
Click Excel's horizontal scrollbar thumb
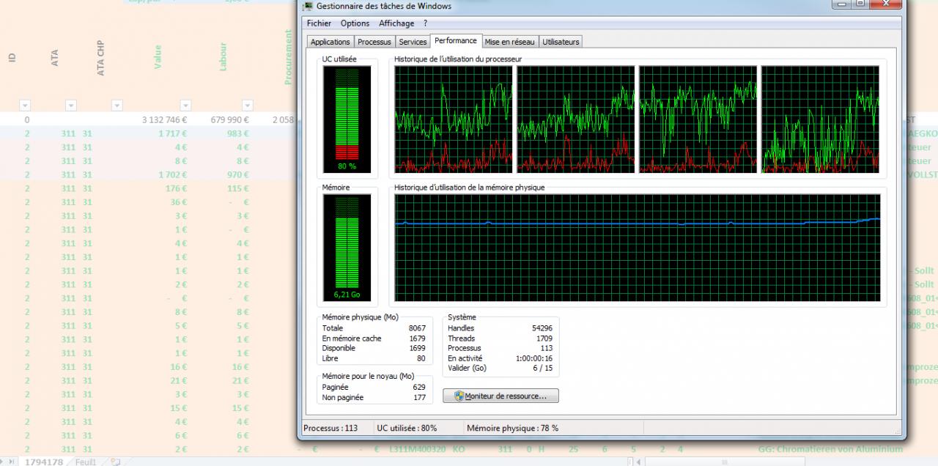click(725, 462)
